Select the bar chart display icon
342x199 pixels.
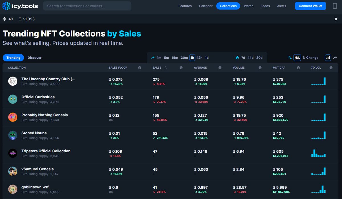point(328,58)
